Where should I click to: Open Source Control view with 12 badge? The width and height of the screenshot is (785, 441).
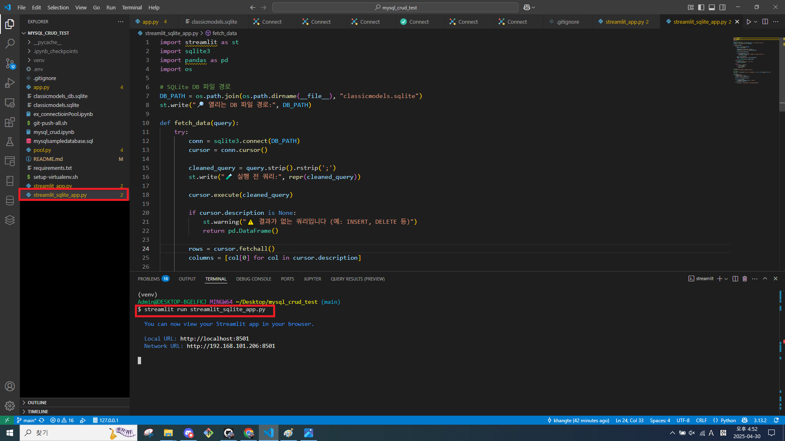click(10, 63)
